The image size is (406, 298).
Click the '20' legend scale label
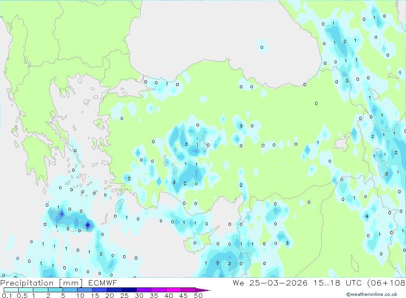pyautogui.click(x=110, y=296)
